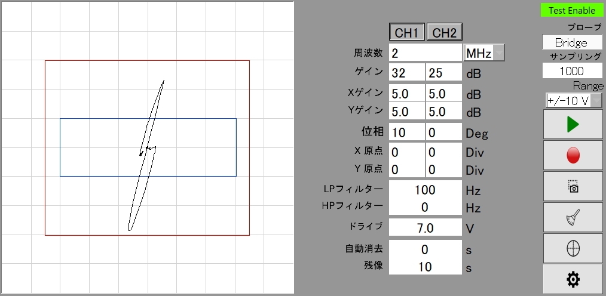Open settings with the gear icon
The width and height of the screenshot is (606, 296).
pos(573,279)
